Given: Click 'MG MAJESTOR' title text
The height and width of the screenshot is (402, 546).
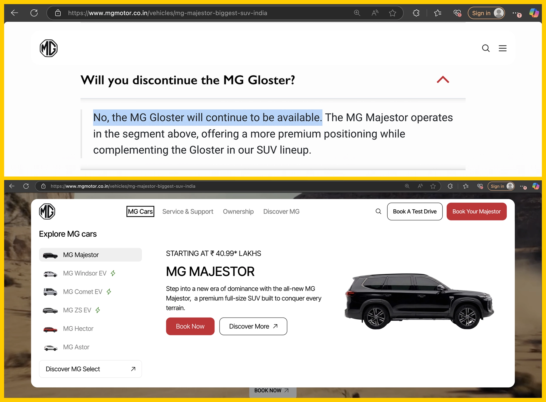Looking at the screenshot, I should (210, 272).
